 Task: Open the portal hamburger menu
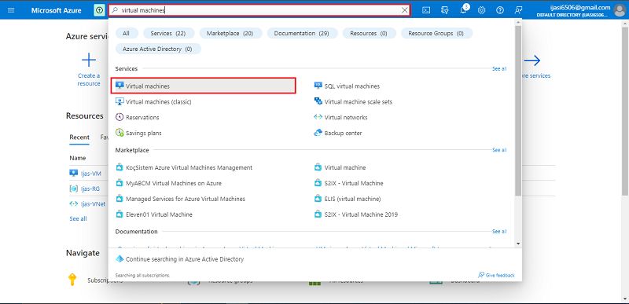point(11,10)
